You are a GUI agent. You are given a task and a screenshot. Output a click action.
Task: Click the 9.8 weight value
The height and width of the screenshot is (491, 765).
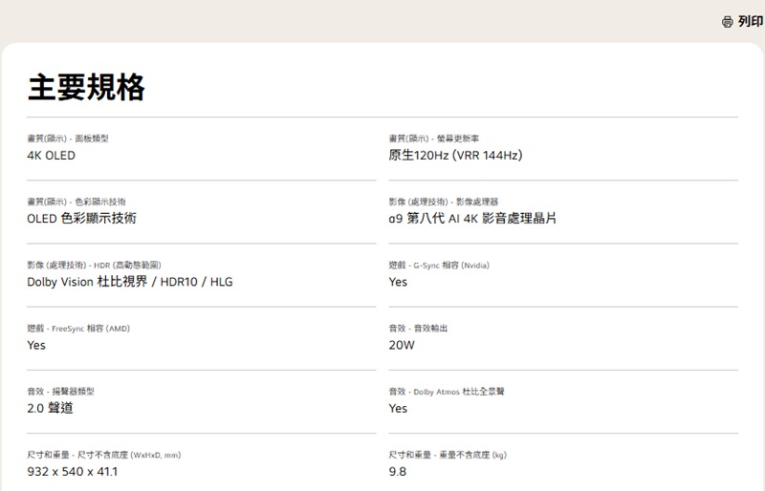(x=398, y=471)
